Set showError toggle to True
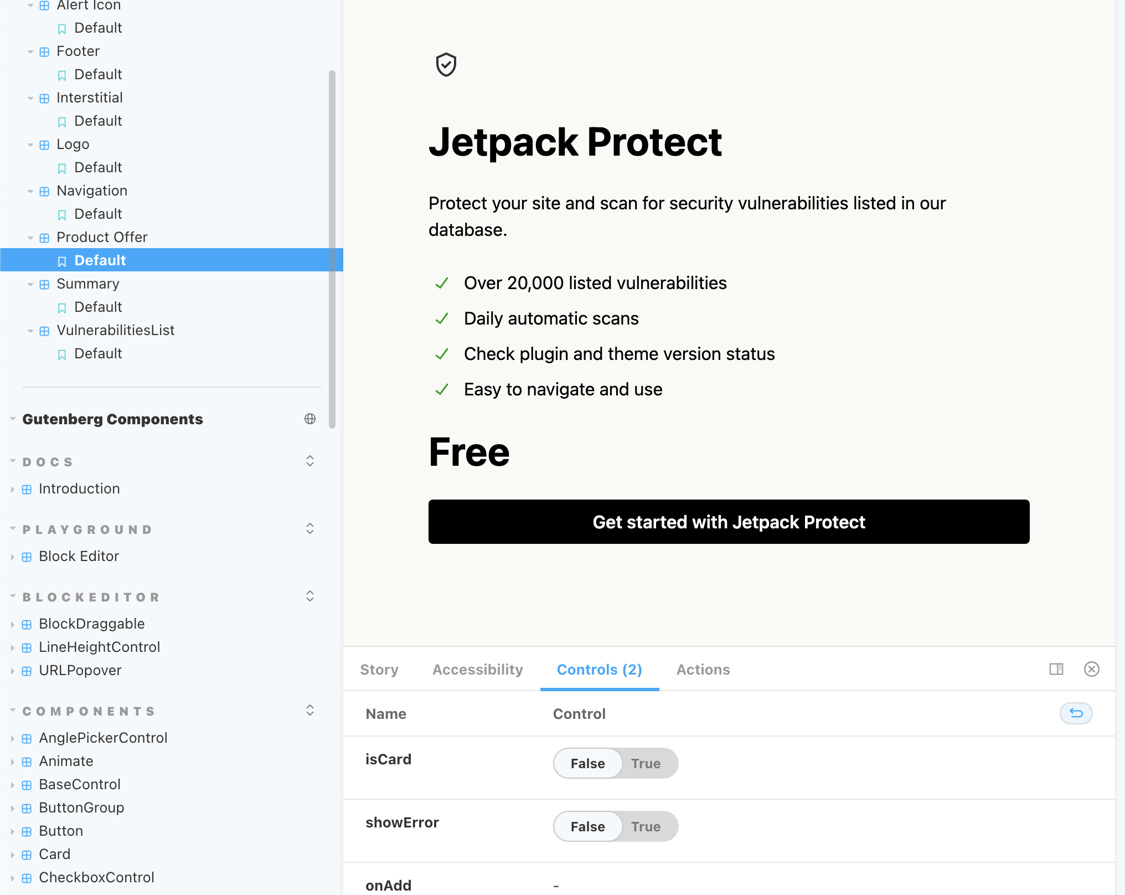 click(x=646, y=826)
